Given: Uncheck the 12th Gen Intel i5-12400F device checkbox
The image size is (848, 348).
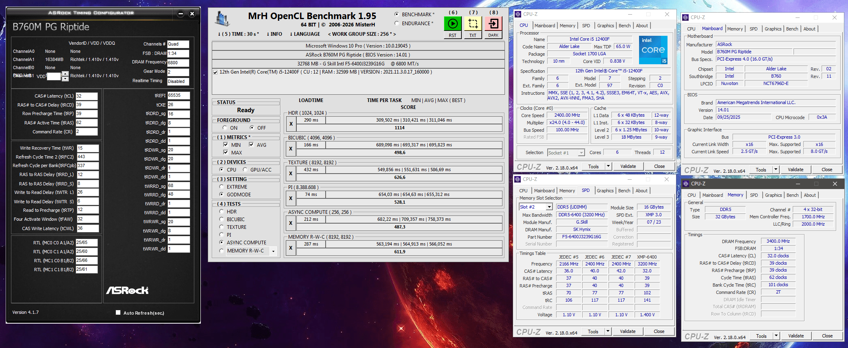Looking at the screenshot, I should coord(215,72).
